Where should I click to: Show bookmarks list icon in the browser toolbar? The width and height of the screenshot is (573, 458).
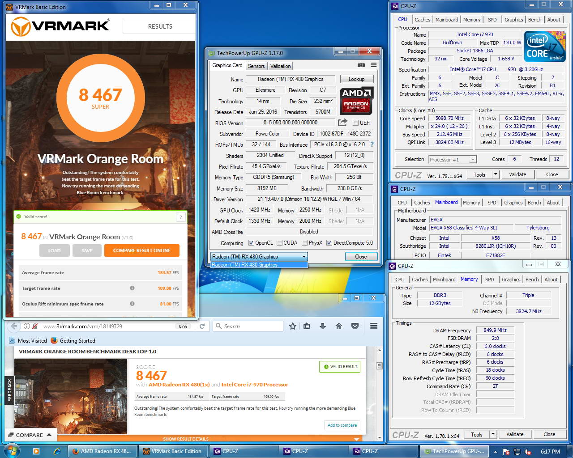307,326
